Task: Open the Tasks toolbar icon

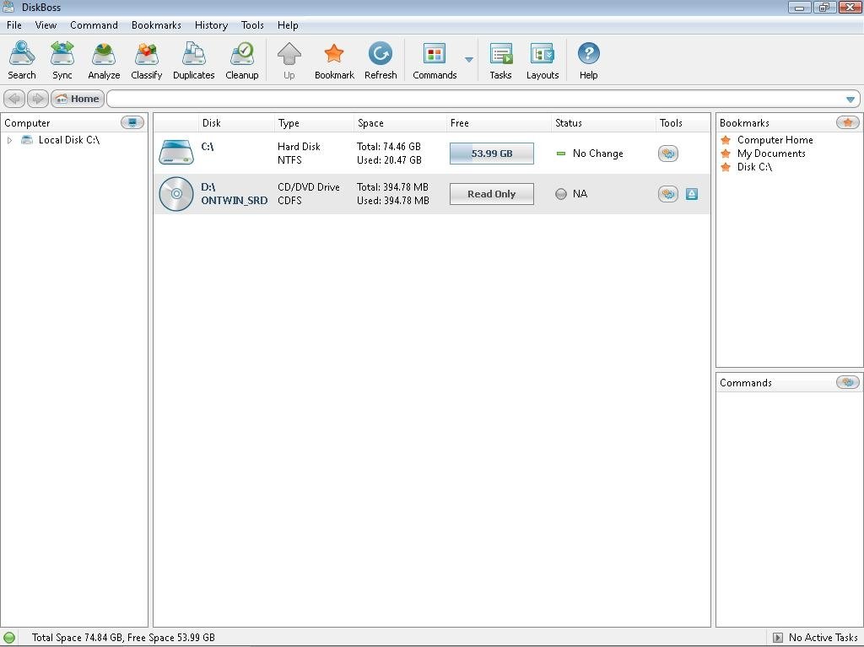Action: (x=501, y=61)
